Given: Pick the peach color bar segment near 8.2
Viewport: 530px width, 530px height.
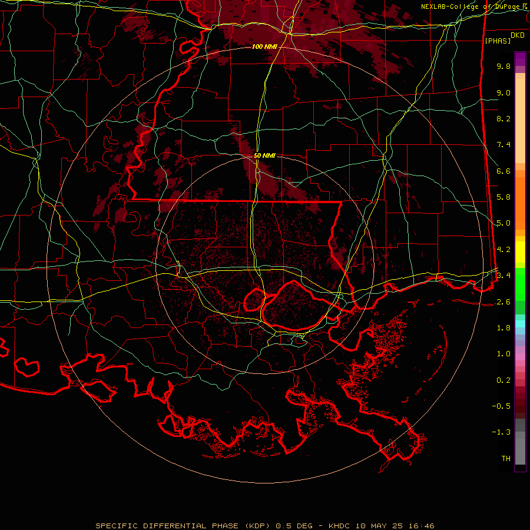Looking at the screenshot, I should pyautogui.click(x=520, y=121).
